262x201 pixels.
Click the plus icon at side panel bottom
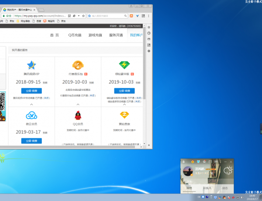[149, 145]
